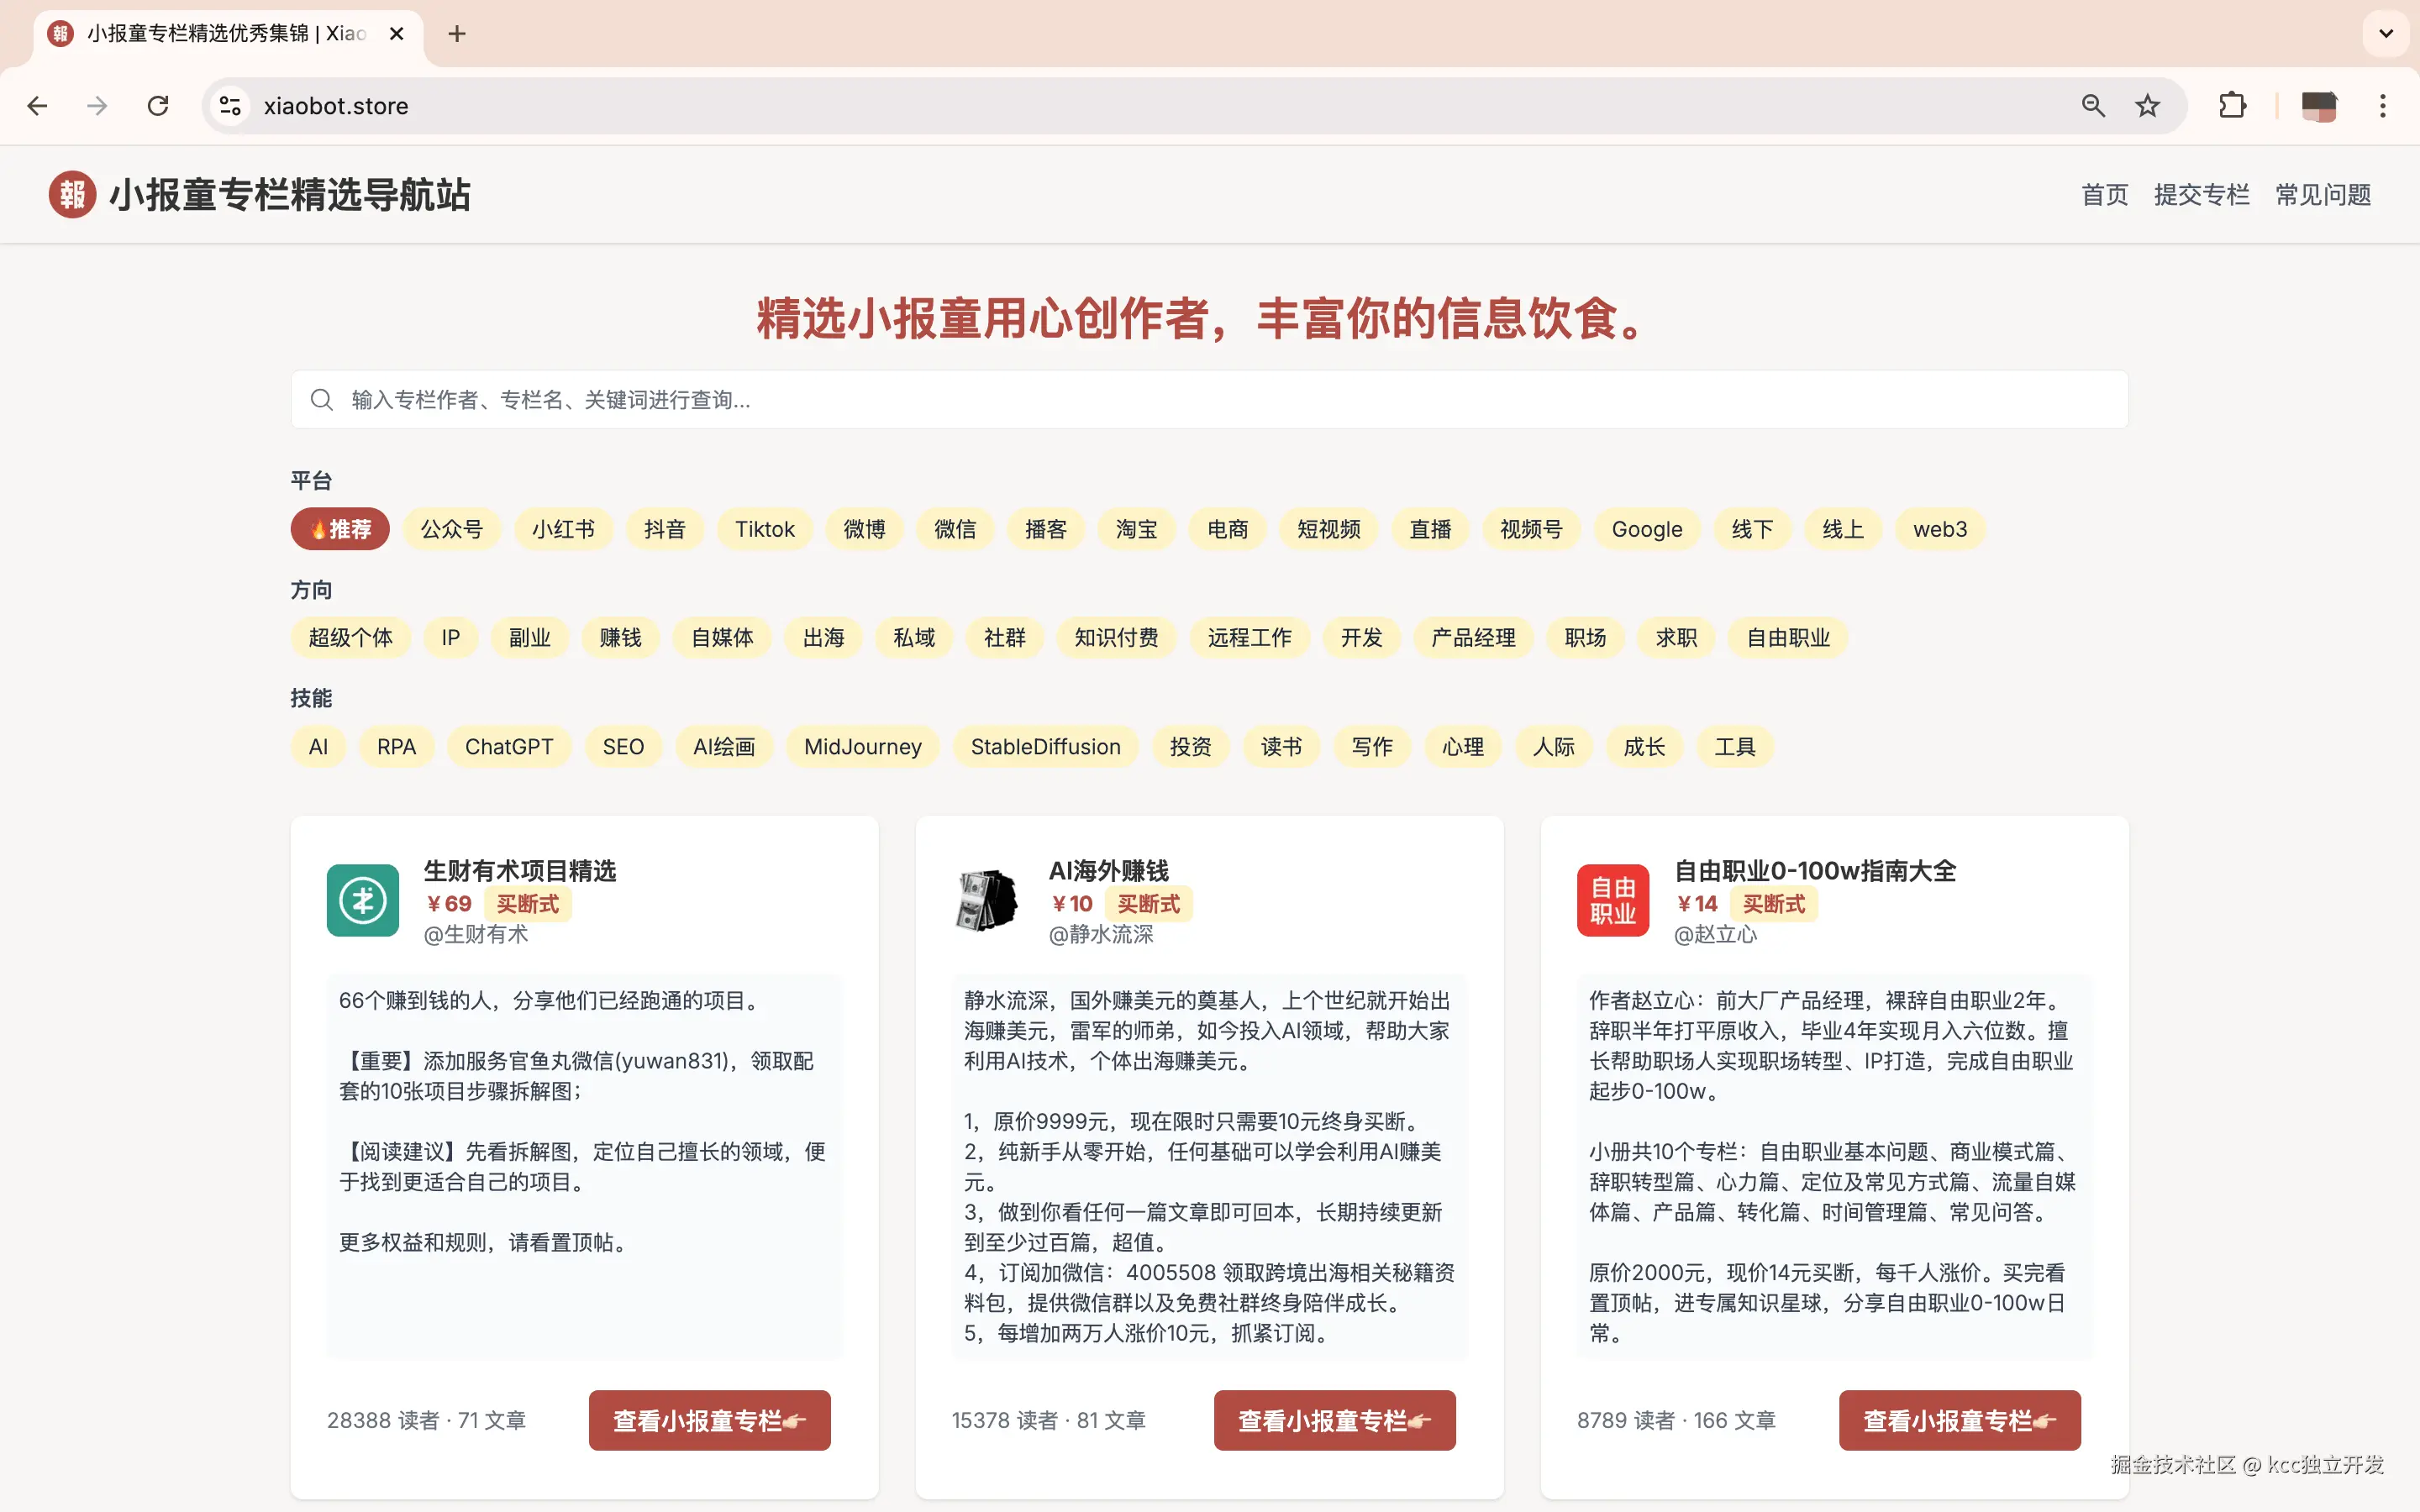Screen dimensions: 2420x1512
Task: Bookmark this page with the star icon
Action: 2147,106
